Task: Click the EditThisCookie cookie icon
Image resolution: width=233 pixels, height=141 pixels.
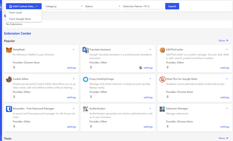Action: point(162,50)
